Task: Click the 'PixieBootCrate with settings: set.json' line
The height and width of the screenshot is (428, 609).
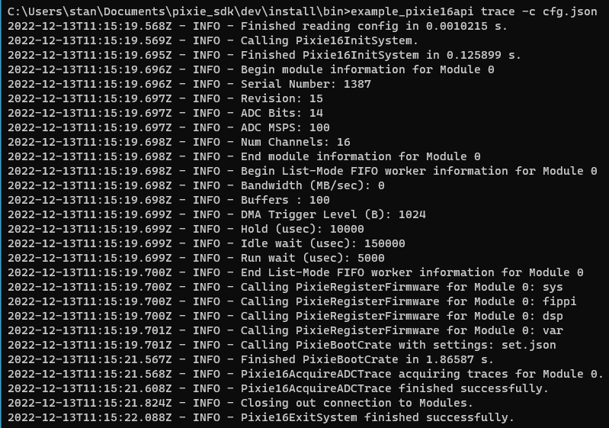Action: pyautogui.click(x=282, y=345)
